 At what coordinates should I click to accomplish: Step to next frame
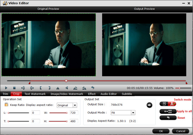[x=32, y=88]
